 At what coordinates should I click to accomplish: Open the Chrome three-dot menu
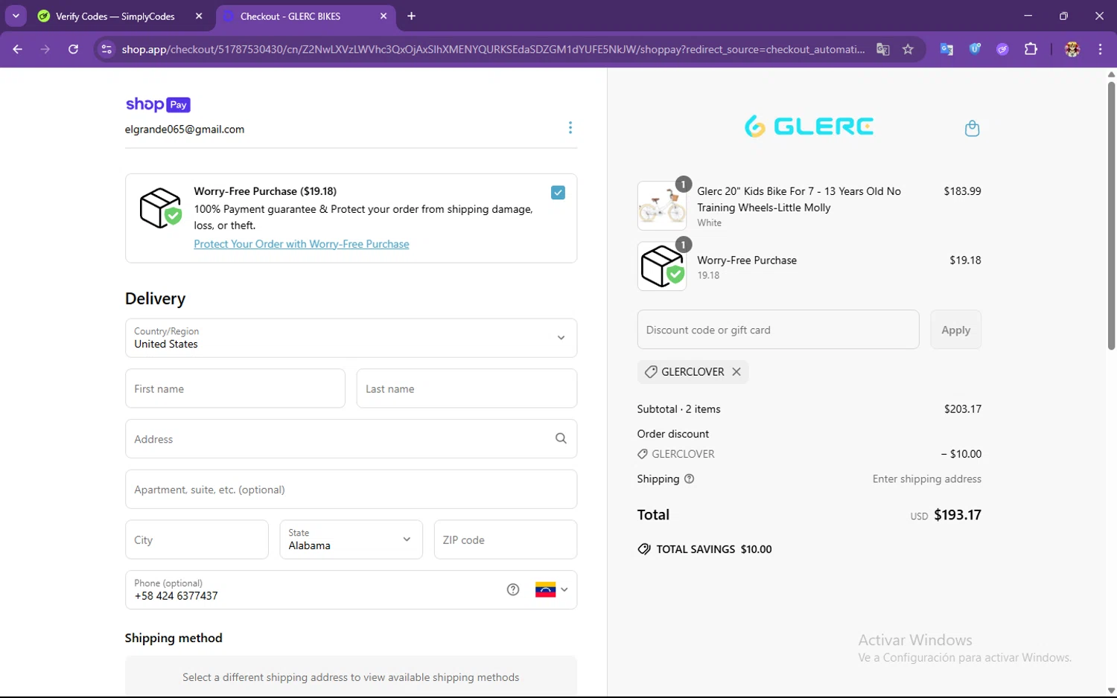(1101, 49)
